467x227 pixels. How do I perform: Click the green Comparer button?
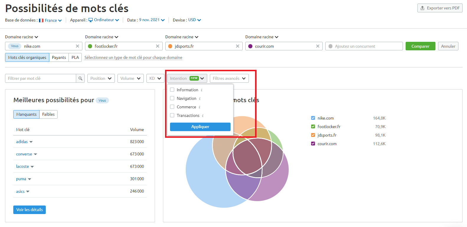(420, 46)
